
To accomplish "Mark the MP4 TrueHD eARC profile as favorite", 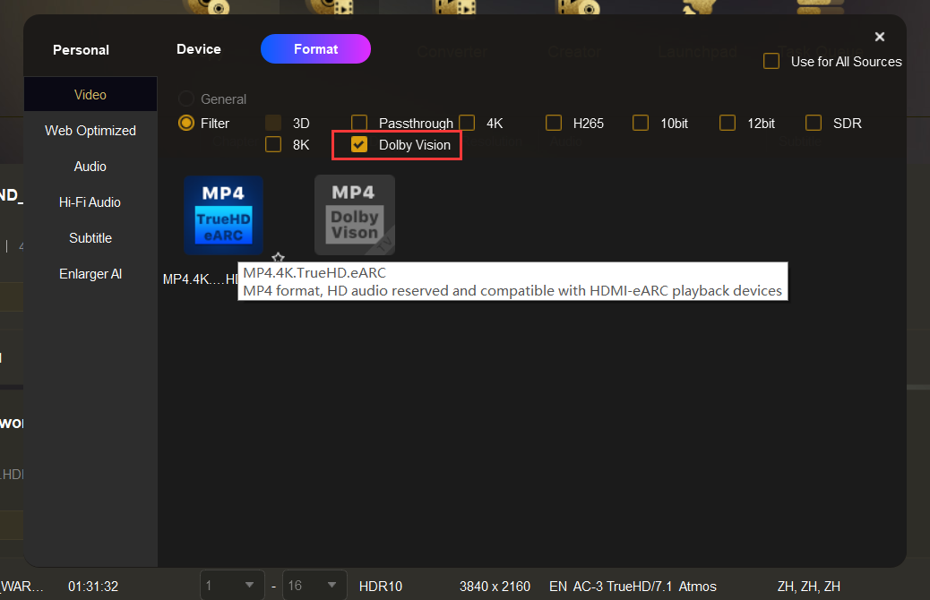I will pyautogui.click(x=278, y=257).
